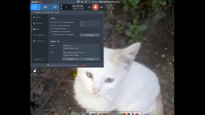
Task: Open Settings button in the Format section
Action: pyautogui.click(x=90, y=59)
